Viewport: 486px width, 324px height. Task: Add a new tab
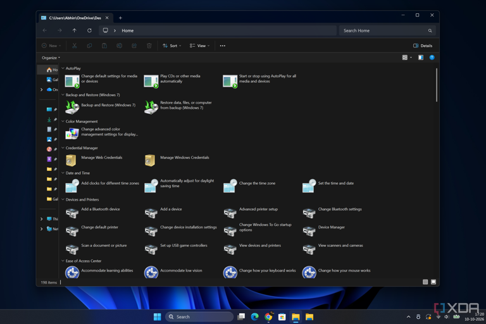[120, 18]
